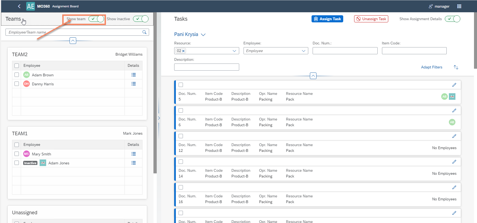Screen dimensions: 477x223
Task: Click the sort arrows icon beside Adapt Filters
Action: pyautogui.click(x=456, y=67)
